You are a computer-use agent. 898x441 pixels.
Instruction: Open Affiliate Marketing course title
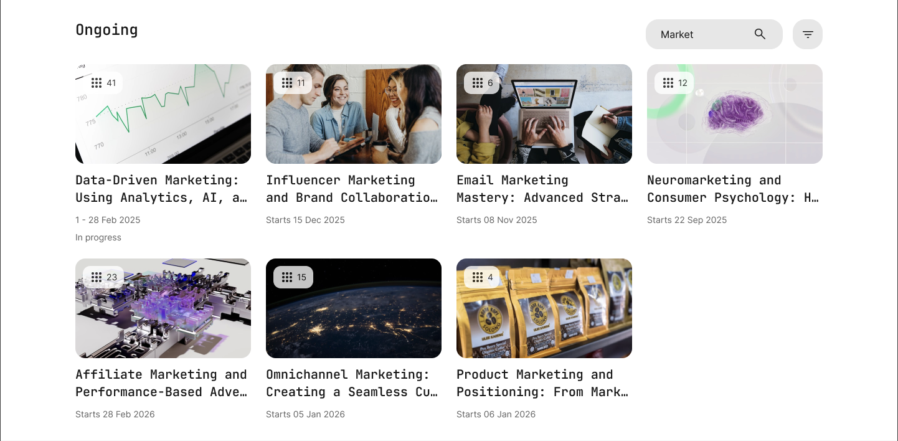(x=163, y=383)
